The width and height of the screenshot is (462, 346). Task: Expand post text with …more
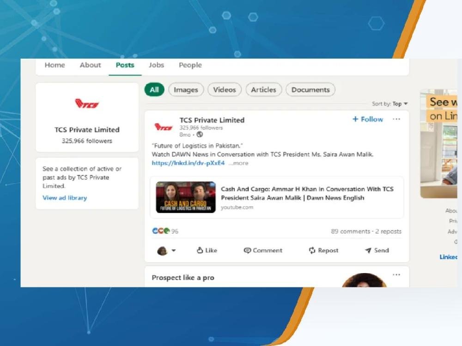point(238,163)
